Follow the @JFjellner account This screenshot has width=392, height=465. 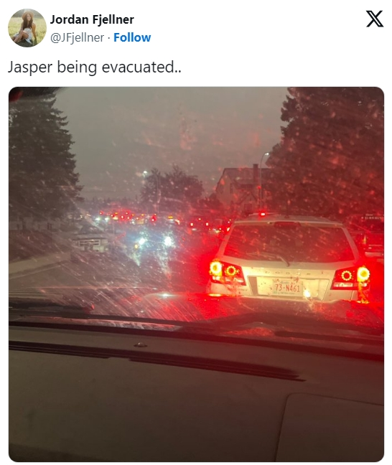[132, 37]
